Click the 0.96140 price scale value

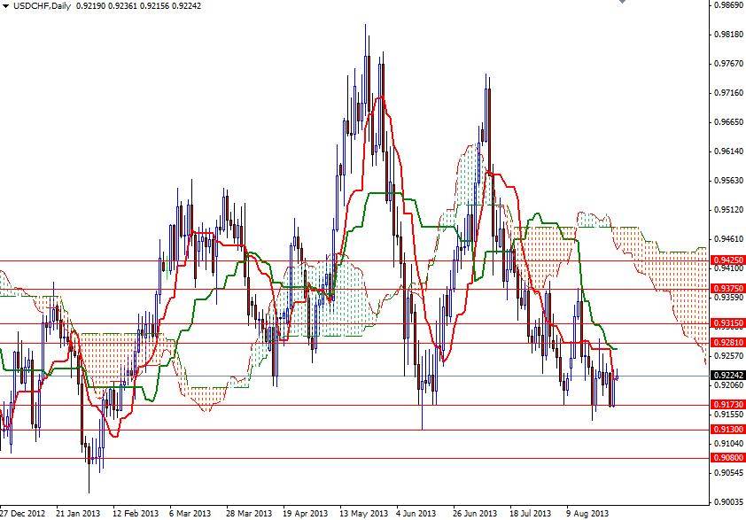coord(727,151)
